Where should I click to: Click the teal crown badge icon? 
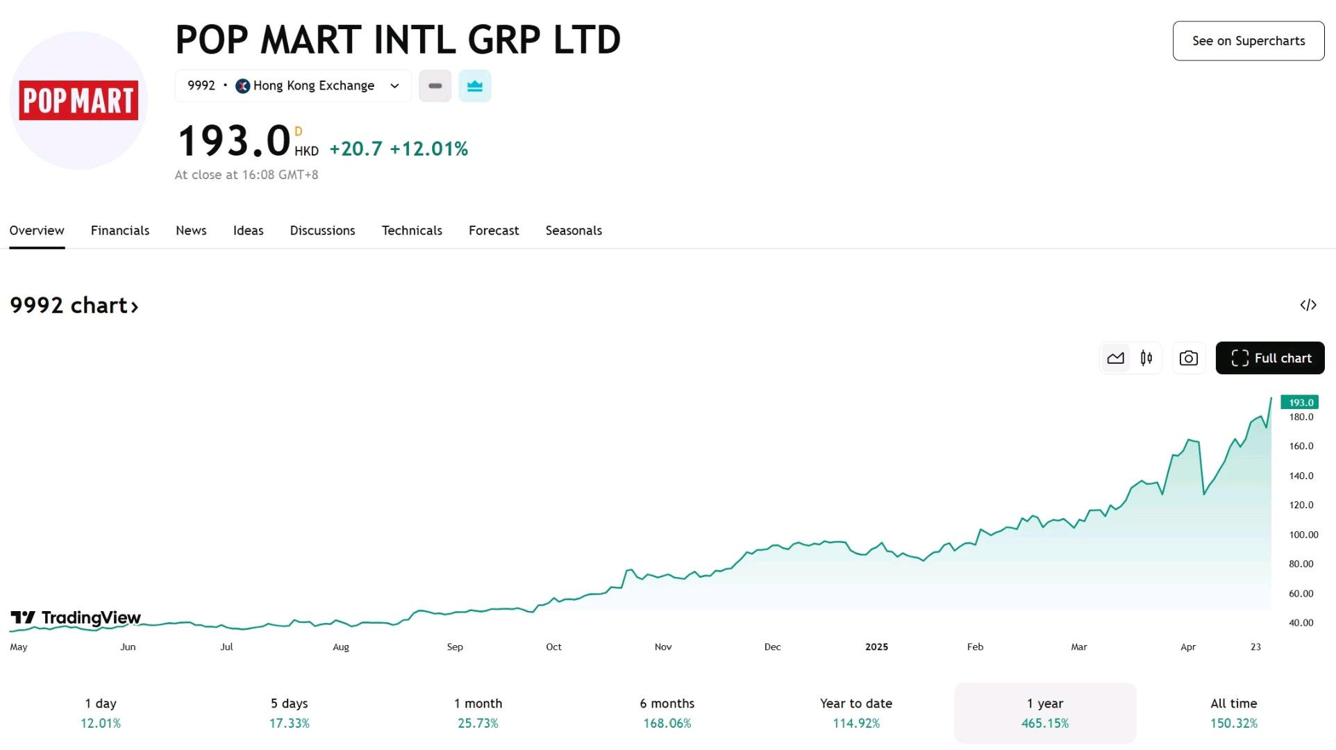tap(475, 86)
